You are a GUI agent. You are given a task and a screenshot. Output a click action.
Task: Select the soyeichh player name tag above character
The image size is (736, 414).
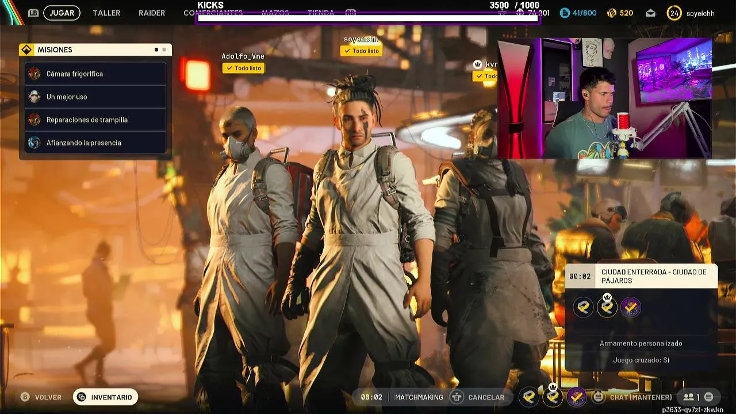click(361, 39)
